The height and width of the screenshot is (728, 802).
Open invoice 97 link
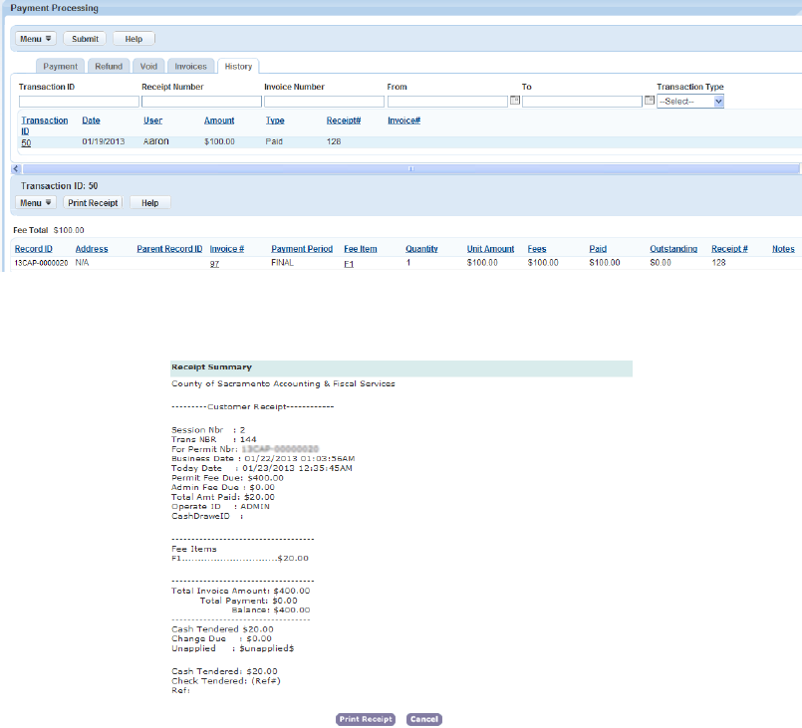[214, 264]
